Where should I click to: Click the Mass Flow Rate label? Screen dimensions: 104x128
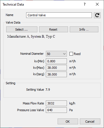33,103
